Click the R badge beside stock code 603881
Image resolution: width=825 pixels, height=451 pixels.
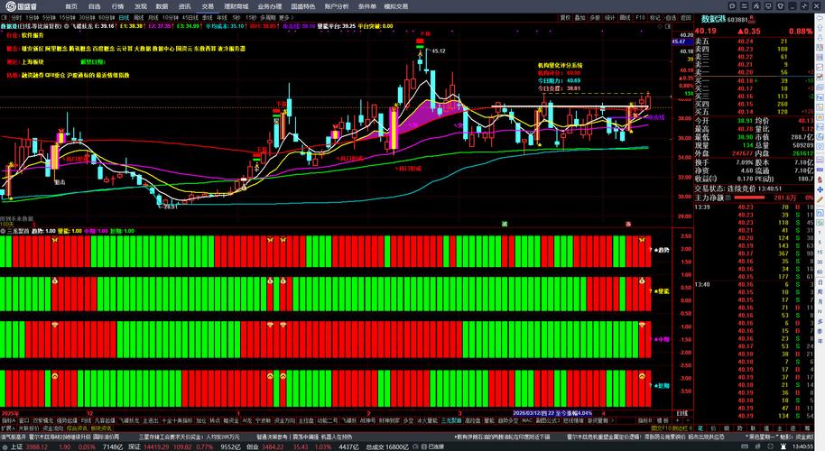[752, 19]
